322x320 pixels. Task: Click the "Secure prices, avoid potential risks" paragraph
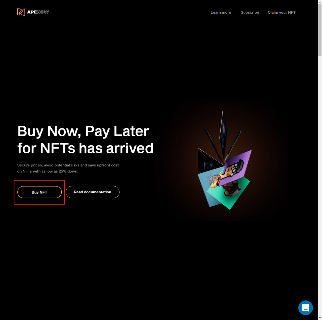tap(68, 168)
